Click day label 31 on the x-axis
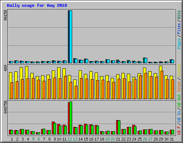Viewport: 183px width, 143px height. click(172, 139)
